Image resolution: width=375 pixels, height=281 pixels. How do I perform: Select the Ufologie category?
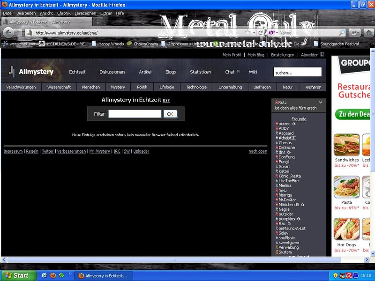(x=167, y=87)
